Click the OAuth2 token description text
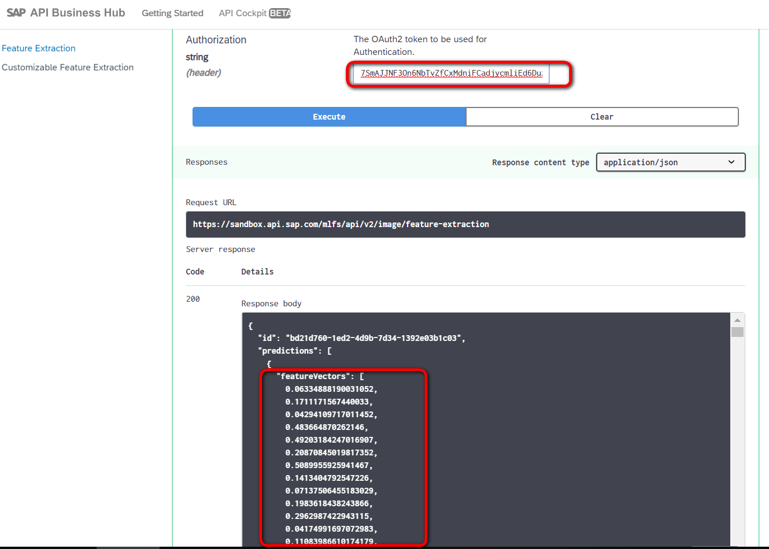The width and height of the screenshot is (769, 549). coord(420,46)
